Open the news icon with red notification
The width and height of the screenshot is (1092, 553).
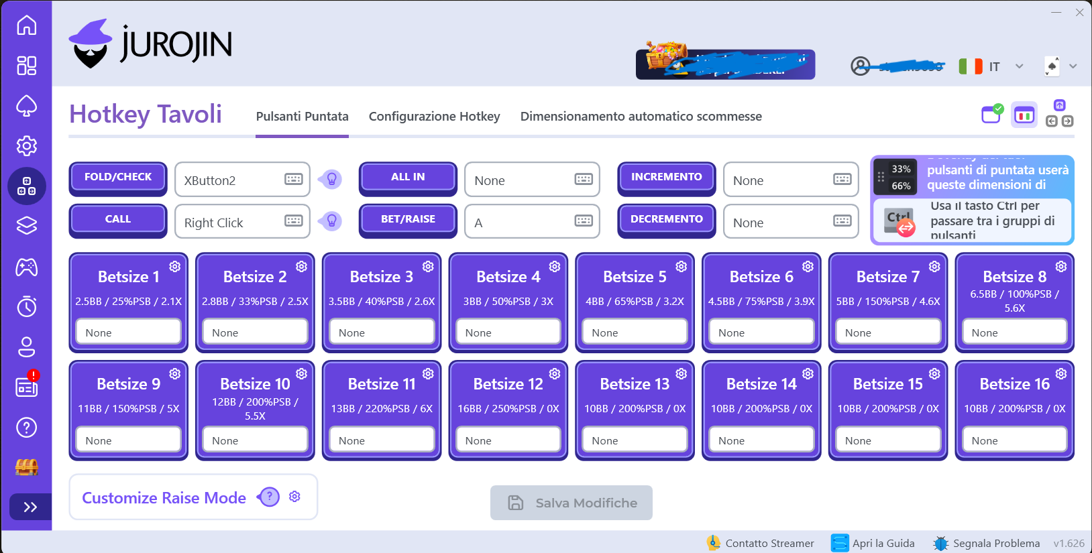(x=27, y=387)
